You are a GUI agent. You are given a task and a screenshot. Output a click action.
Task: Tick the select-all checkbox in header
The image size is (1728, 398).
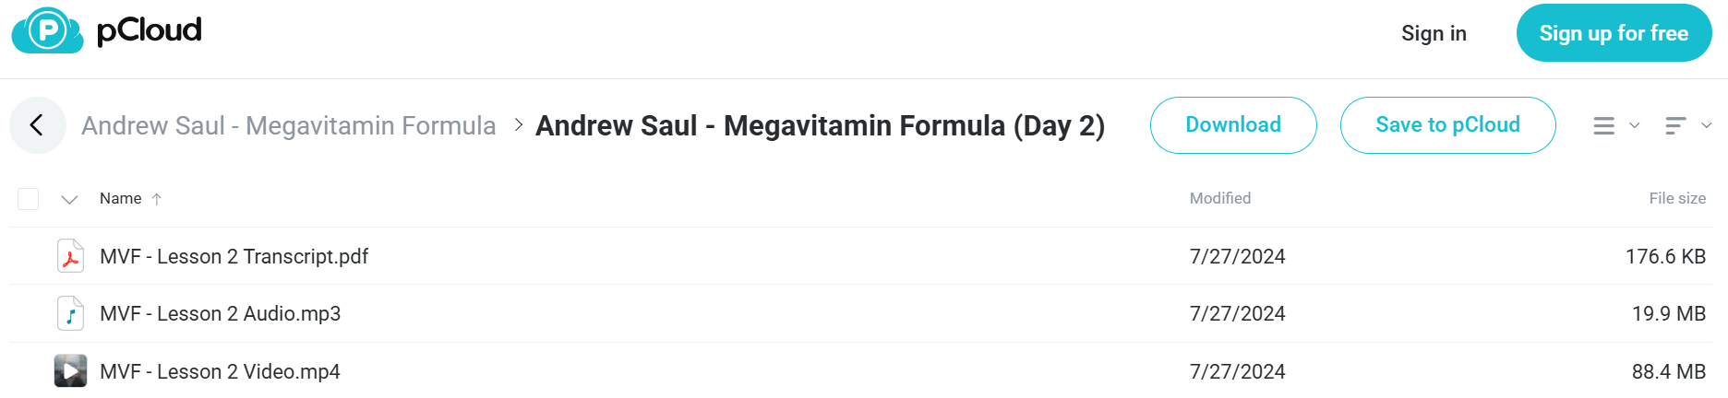click(29, 199)
